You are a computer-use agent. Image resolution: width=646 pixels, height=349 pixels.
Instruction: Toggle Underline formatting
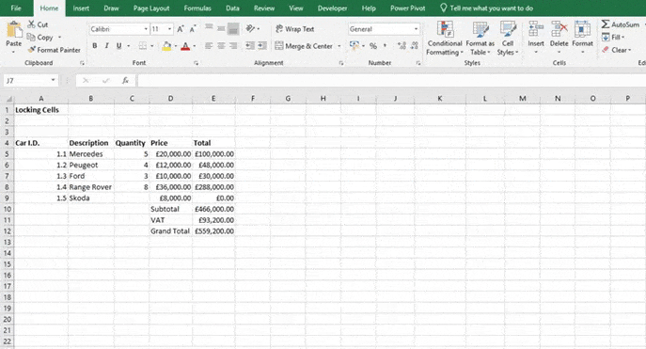(118, 46)
